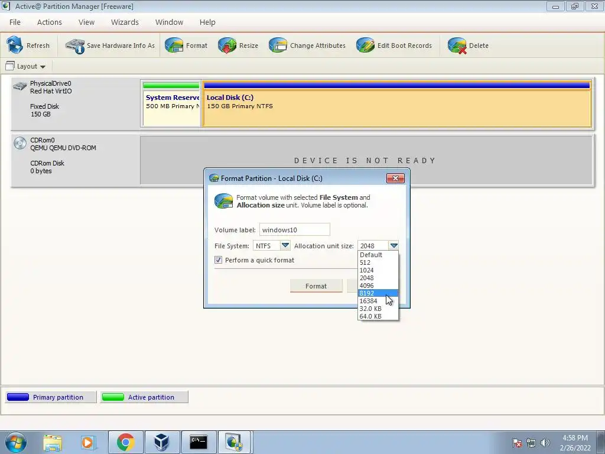Open the File System dropdown arrow
Screen dimensions: 605x454
tap(285, 245)
